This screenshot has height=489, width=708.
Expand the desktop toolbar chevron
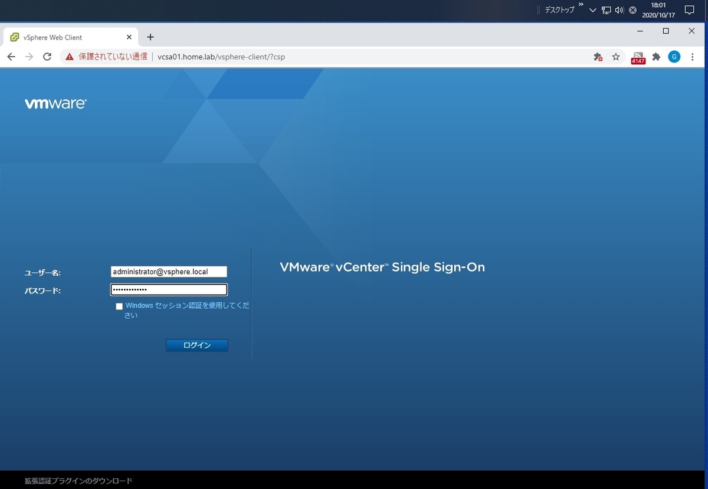coord(581,5)
